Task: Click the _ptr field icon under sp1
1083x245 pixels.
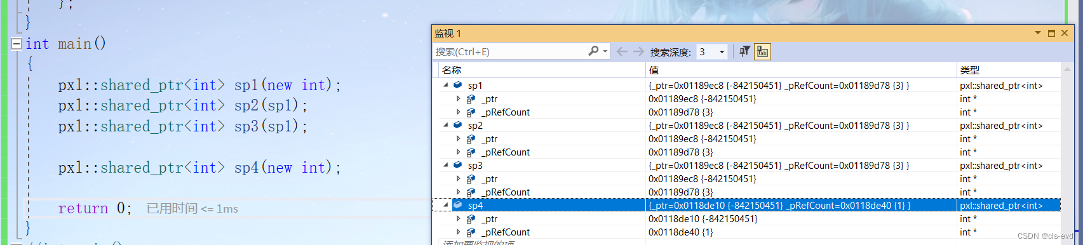Action: pyautogui.click(x=471, y=98)
